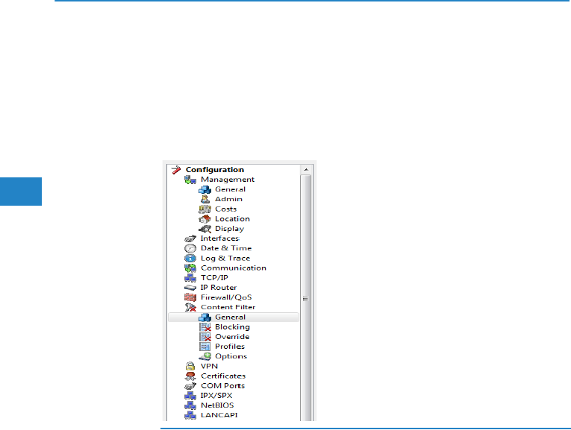Click the Configuration root wrench icon
This screenshot has height=430, width=571.
click(175, 170)
